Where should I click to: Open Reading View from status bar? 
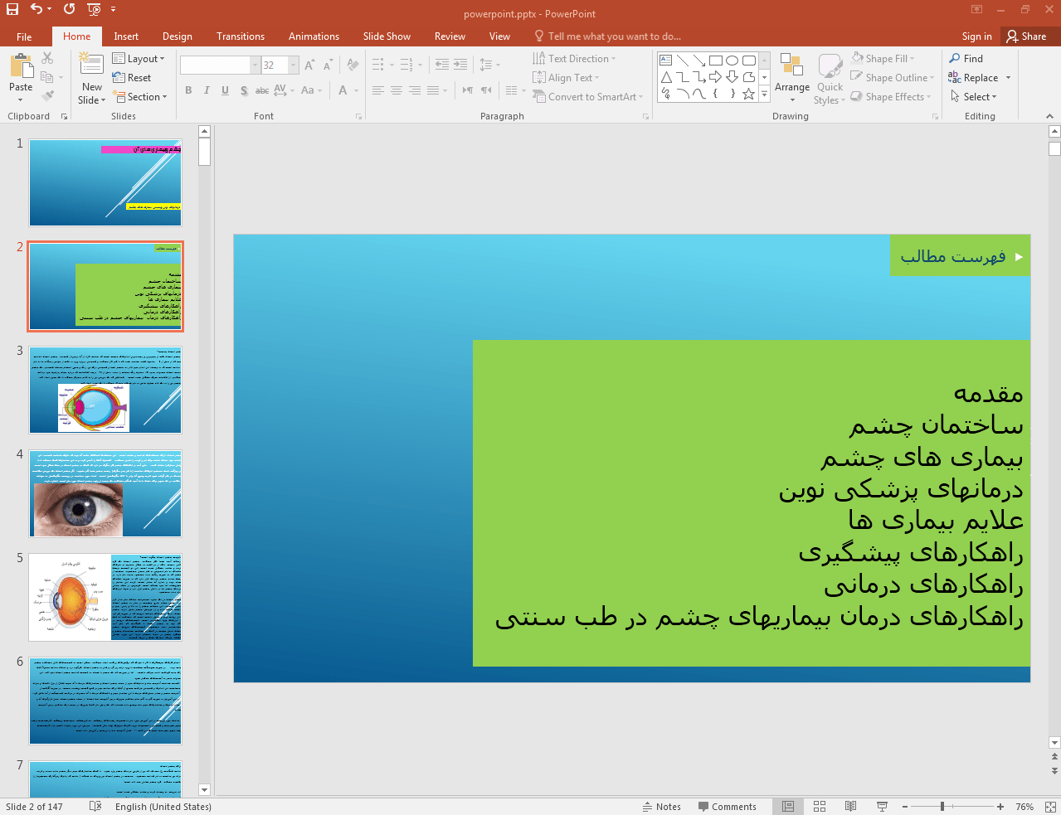coord(850,807)
